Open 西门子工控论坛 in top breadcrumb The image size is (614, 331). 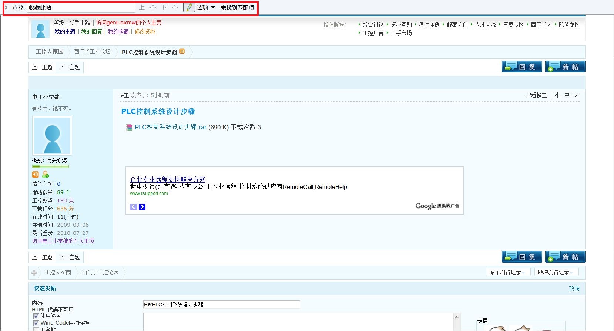pyautogui.click(x=92, y=52)
